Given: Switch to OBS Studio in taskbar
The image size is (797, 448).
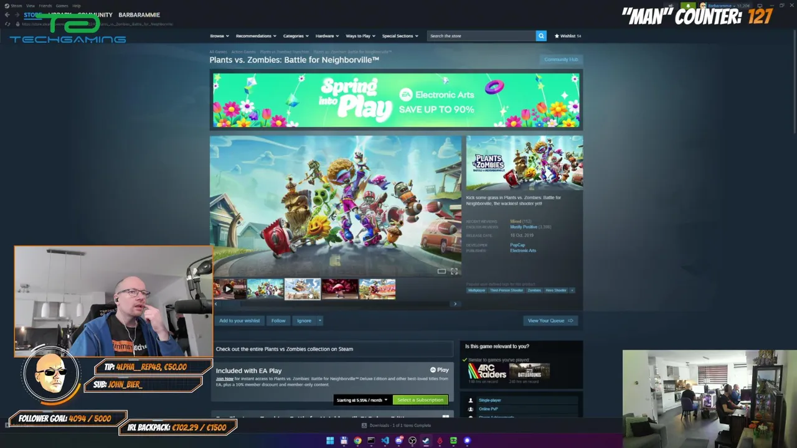Looking at the screenshot, I should [x=412, y=441].
